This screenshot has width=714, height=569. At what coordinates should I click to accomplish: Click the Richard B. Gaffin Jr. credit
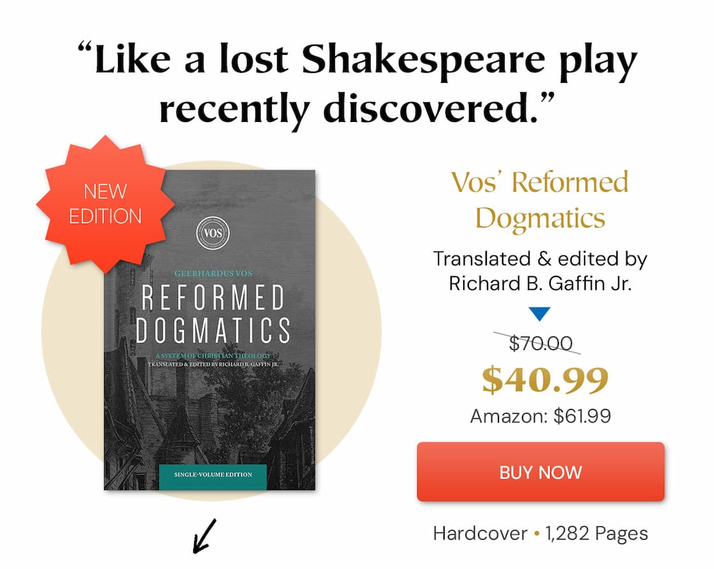pyautogui.click(x=540, y=284)
